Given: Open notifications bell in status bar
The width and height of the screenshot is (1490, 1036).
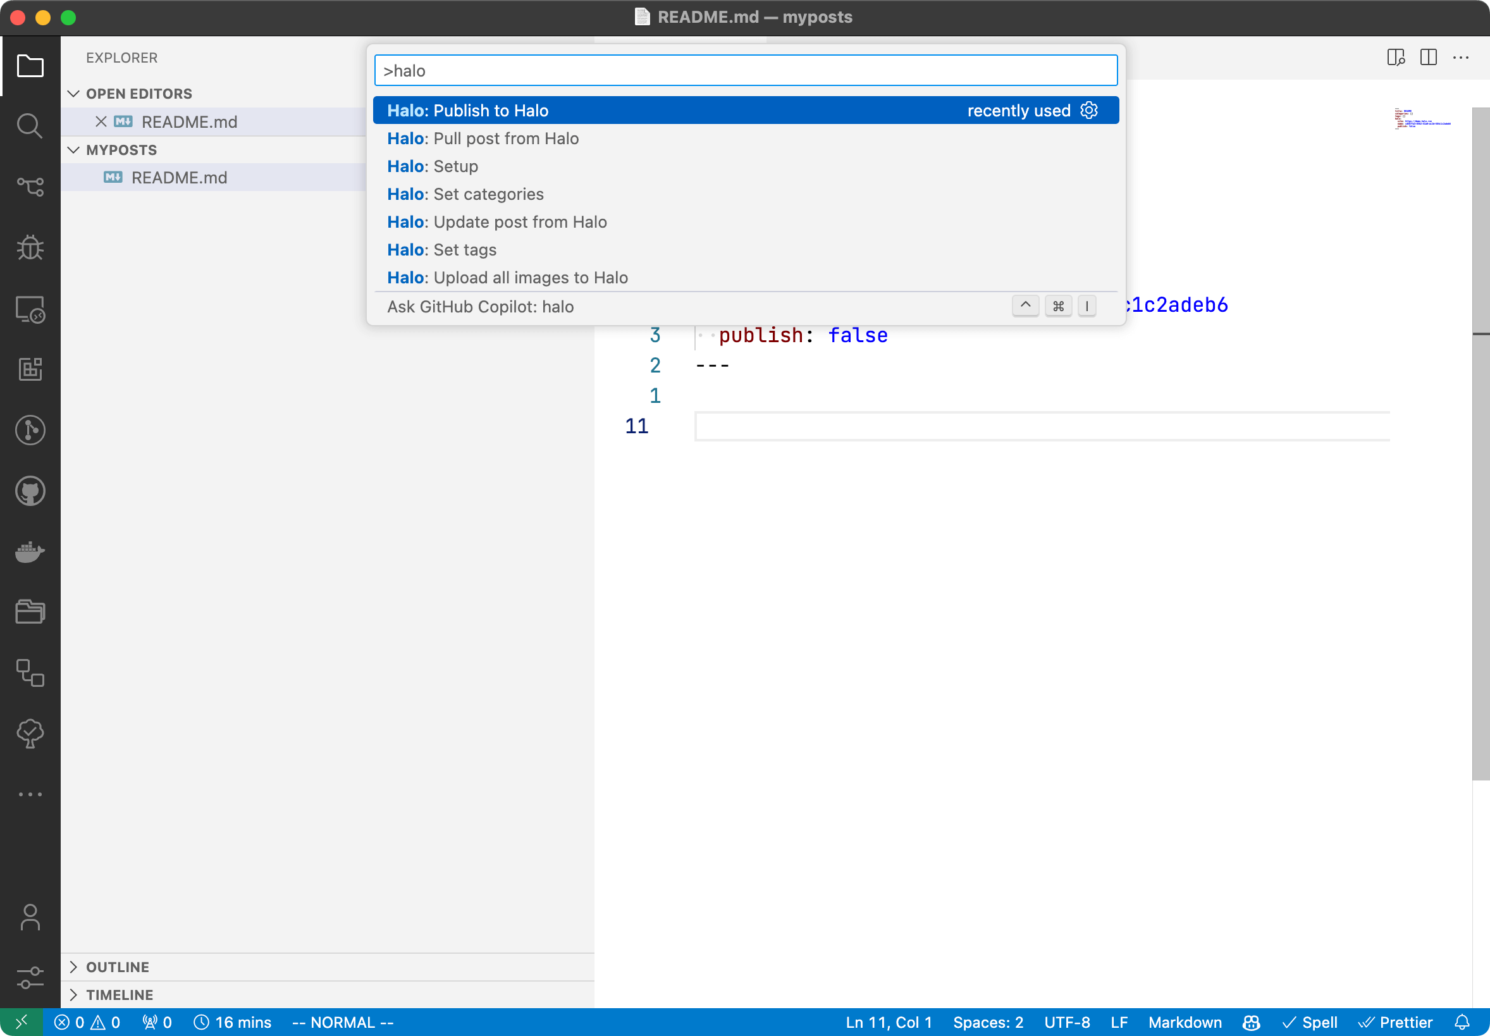Looking at the screenshot, I should tap(1462, 1022).
